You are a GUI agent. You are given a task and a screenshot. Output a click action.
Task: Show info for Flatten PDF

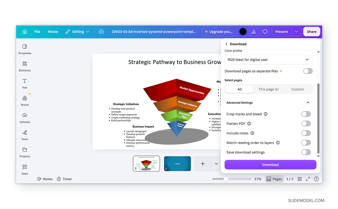click(249, 123)
